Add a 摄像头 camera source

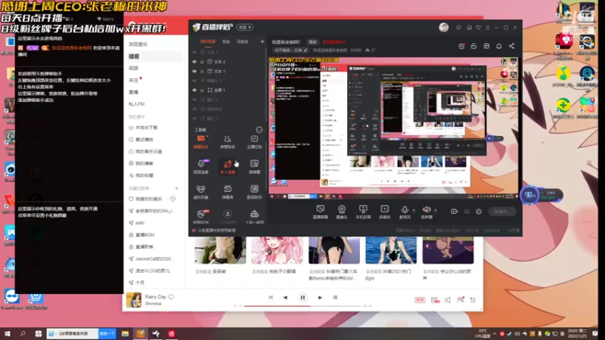coord(342,212)
